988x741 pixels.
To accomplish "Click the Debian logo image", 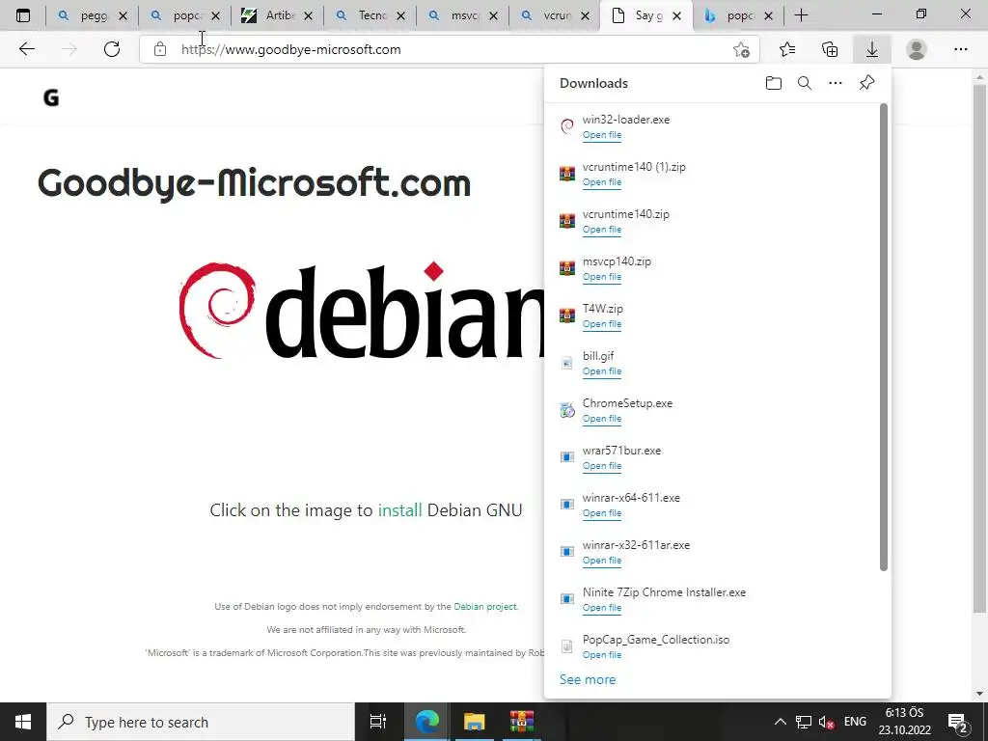I will 362,311.
